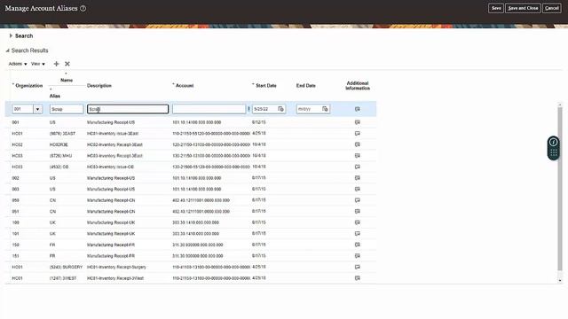Click the End Date column header
568x319 pixels.
coord(305,86)
